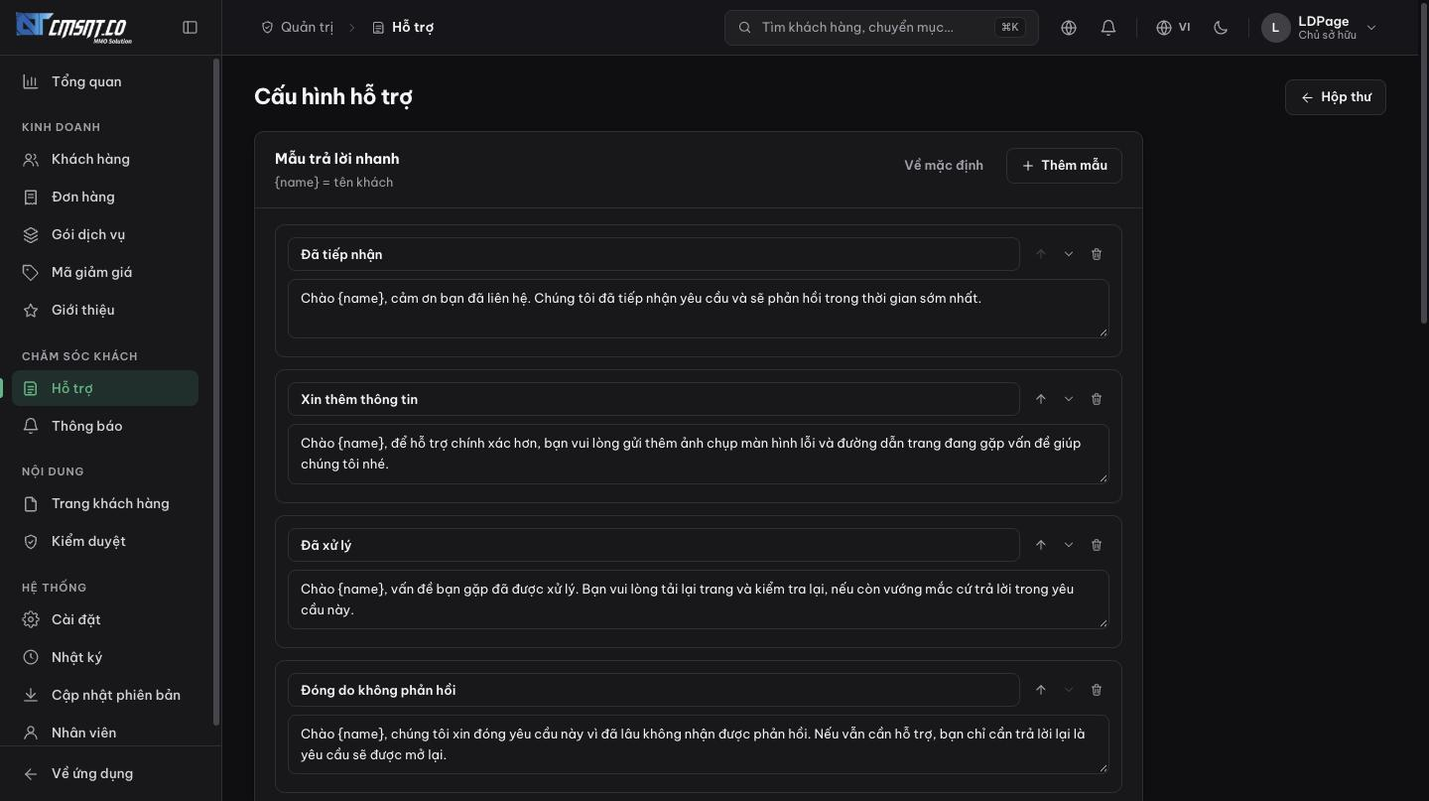Move "Đã xử lý" template down
Image resolution: width=1429 pixels, height=801 pixels.
[1069, 545]
